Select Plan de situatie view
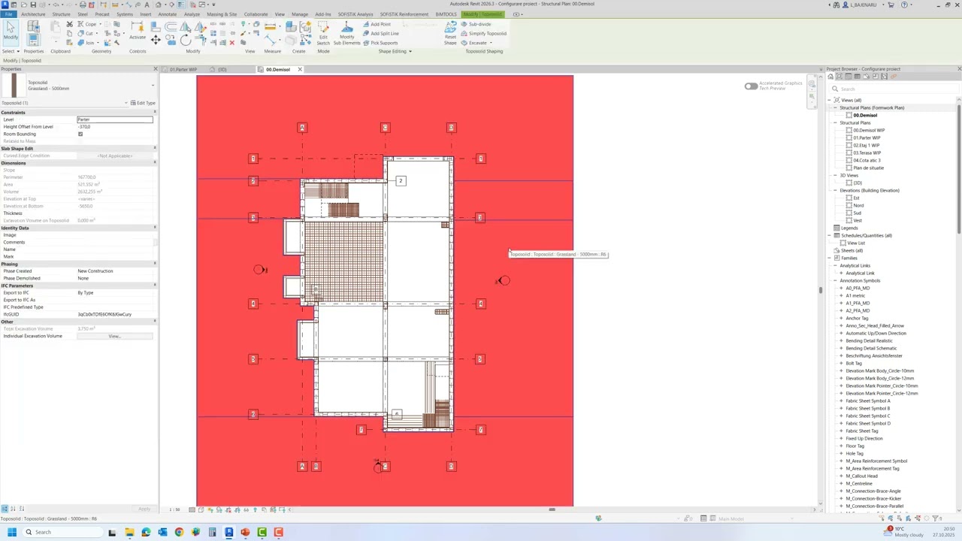Image resolution: width=962 pixels, height=541 pixels. click(x=868, y=168)
